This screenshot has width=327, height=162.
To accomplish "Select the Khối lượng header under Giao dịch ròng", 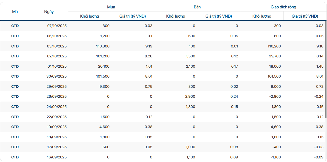I will click(262, 16).
